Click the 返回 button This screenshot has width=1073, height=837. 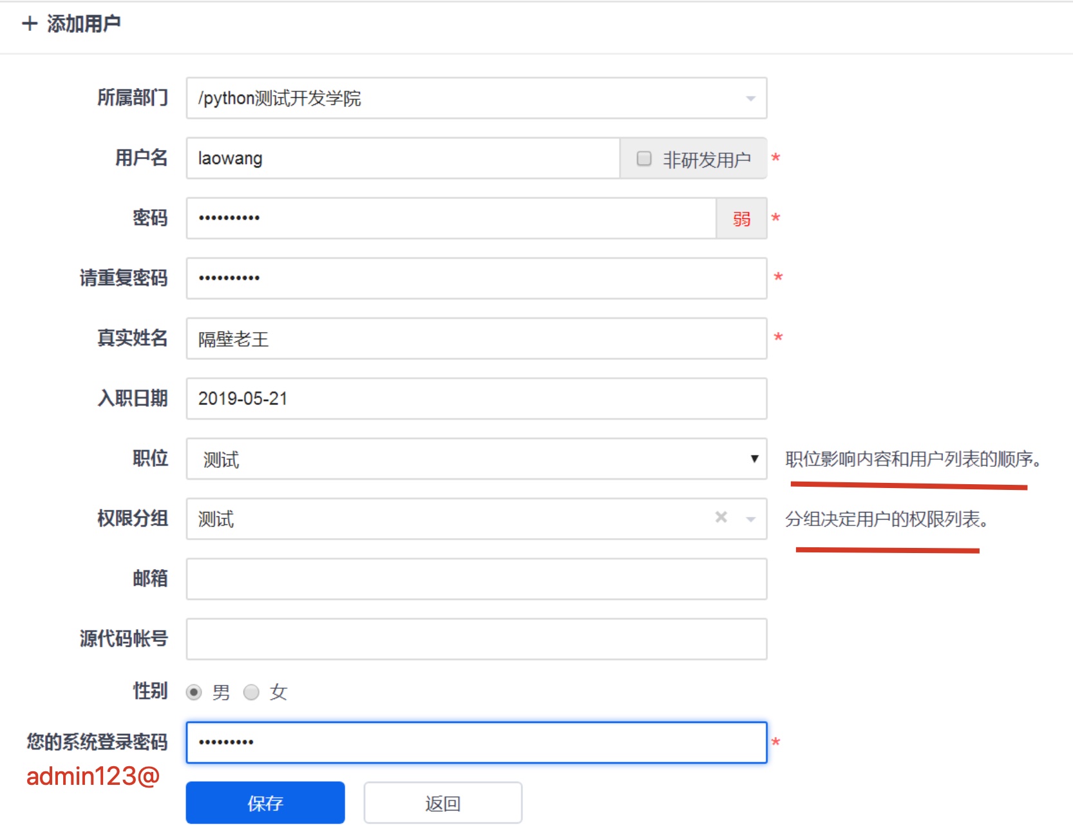pos(442,803)
